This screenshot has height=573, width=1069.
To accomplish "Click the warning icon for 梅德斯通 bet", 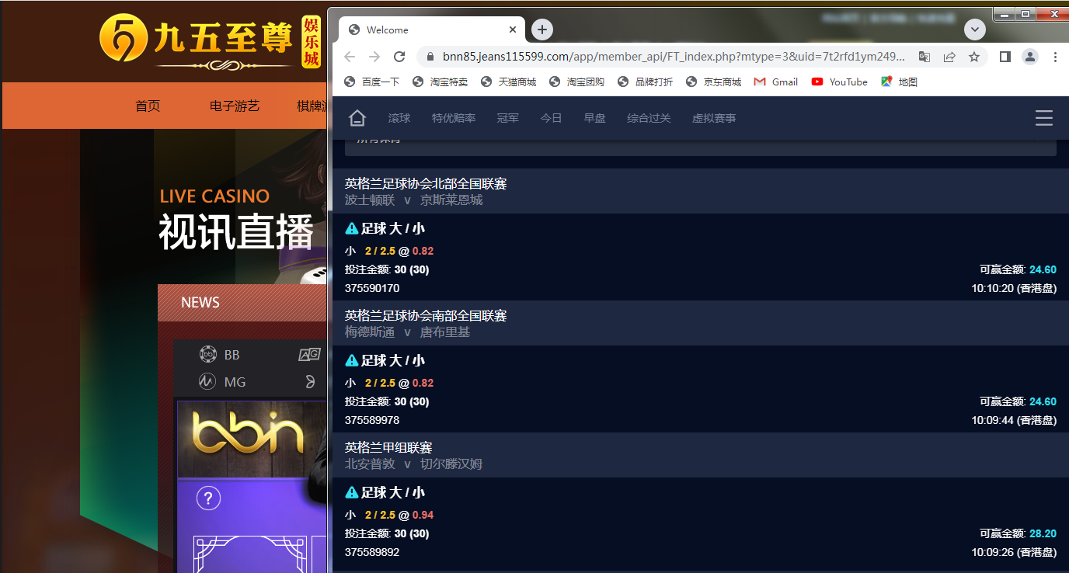I will point(352,360).
